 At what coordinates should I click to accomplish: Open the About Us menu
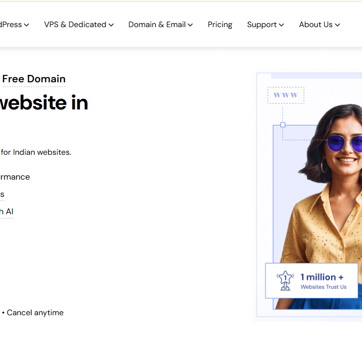pyautogui.click(x=319, y=24)
